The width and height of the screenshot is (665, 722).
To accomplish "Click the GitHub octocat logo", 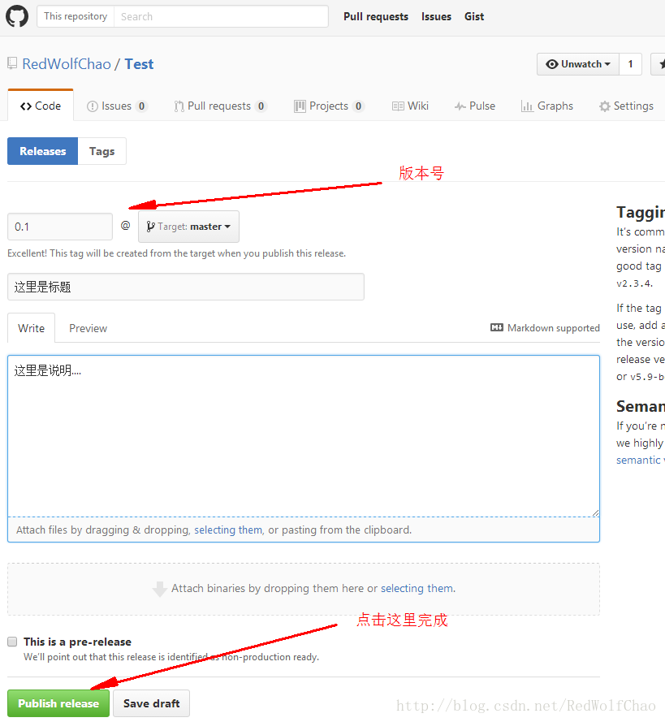I will point(17,16).
